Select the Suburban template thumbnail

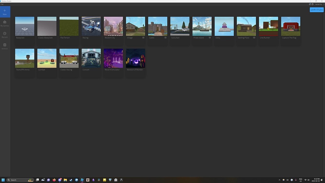180,26
